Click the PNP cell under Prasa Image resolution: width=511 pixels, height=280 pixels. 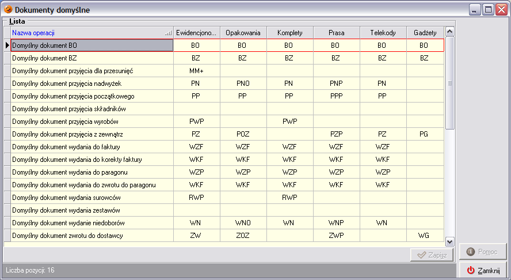(x=337, y=84)
